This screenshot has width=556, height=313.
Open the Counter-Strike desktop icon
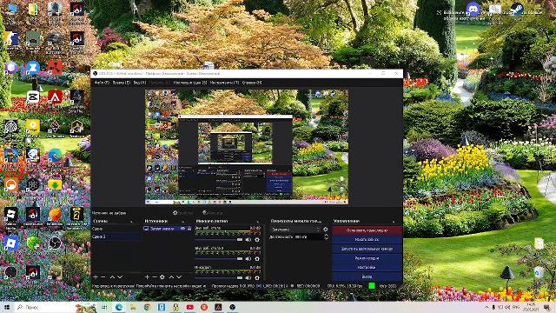click(x=11, y=38)
